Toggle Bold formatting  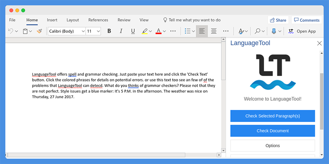pos(109,31)
